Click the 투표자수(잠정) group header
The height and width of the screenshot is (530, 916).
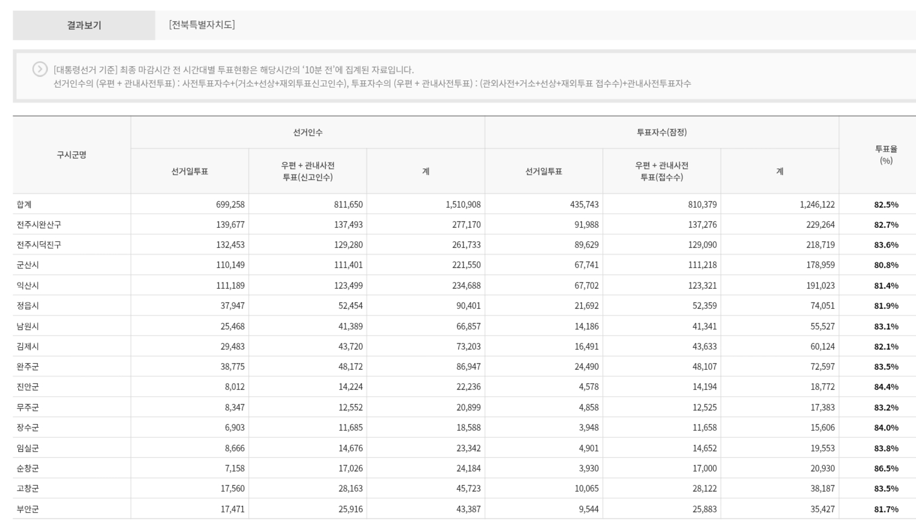[661, 132]
